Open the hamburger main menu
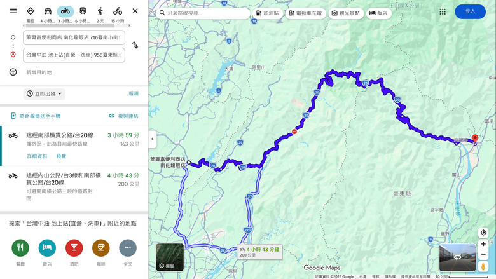This screenshot has height=279, width=496. [13, 11]
